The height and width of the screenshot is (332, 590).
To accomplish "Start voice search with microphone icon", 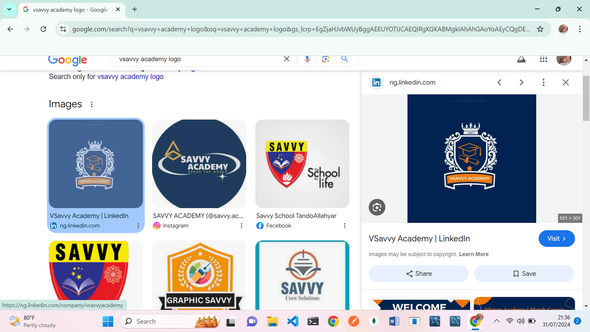I will 307,59.
